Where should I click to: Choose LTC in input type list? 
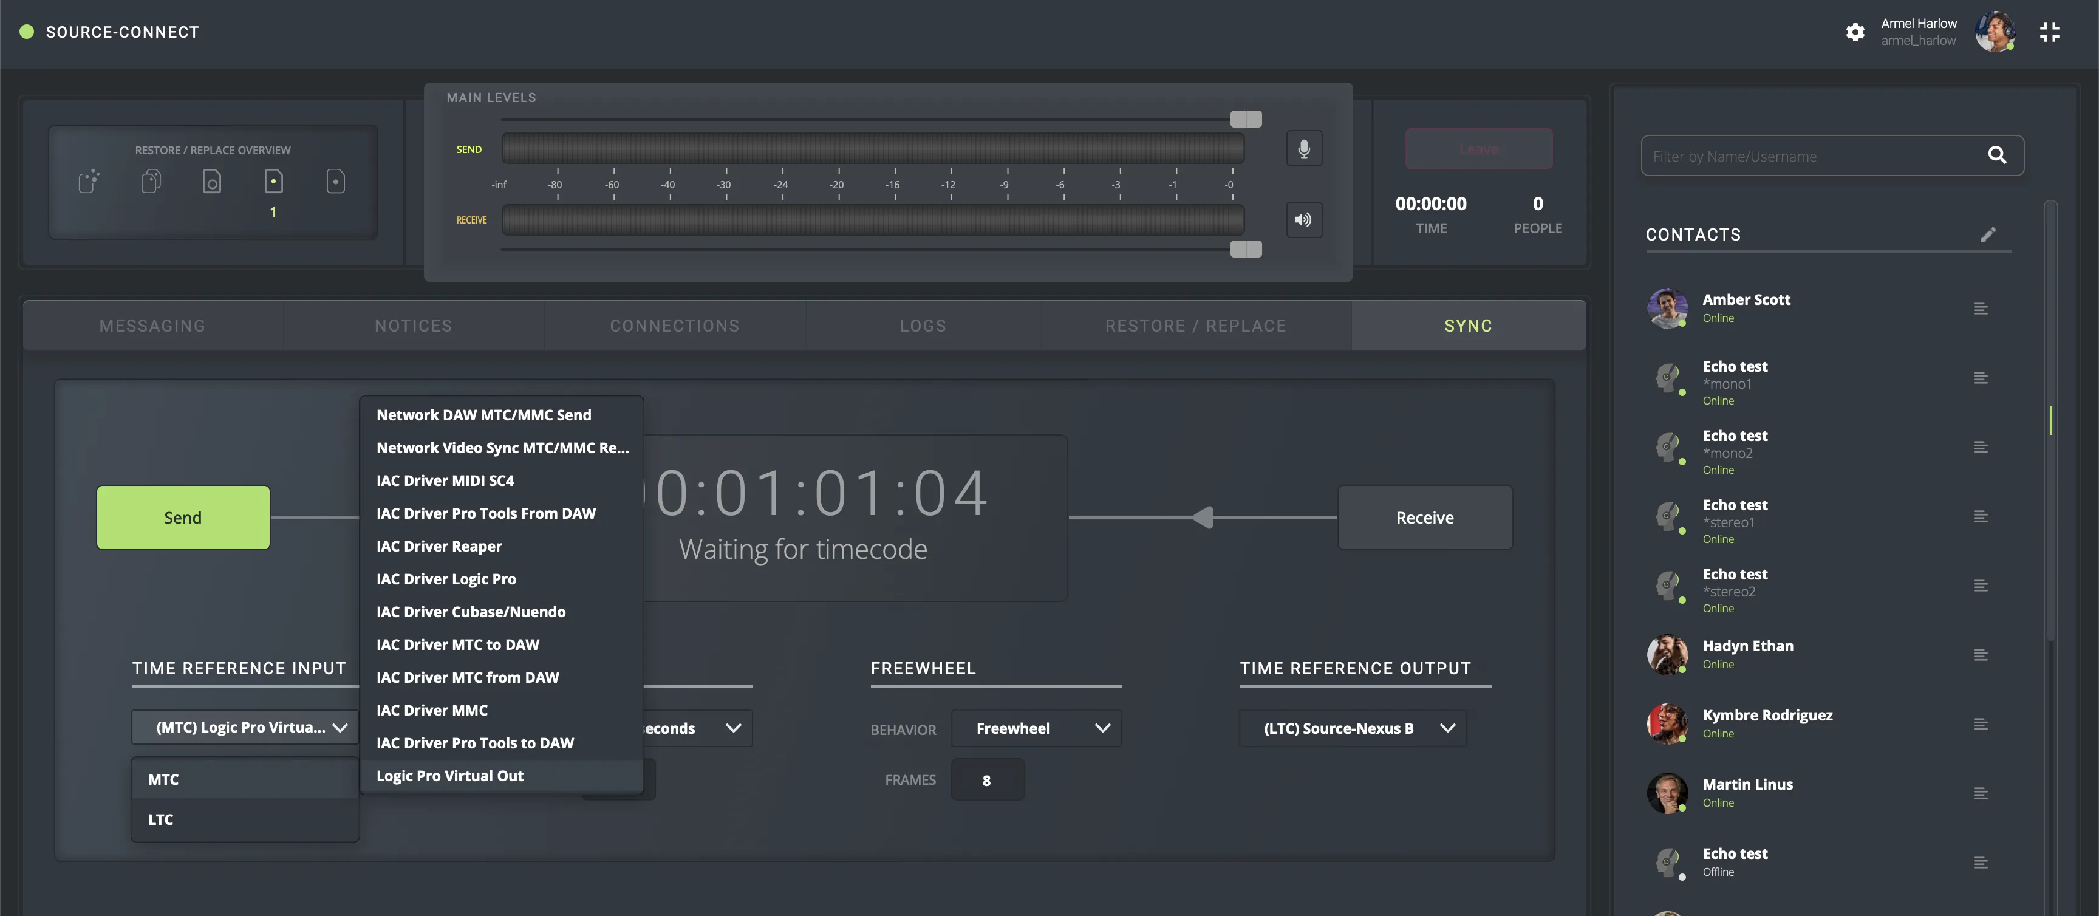click(x=245, y=820)
